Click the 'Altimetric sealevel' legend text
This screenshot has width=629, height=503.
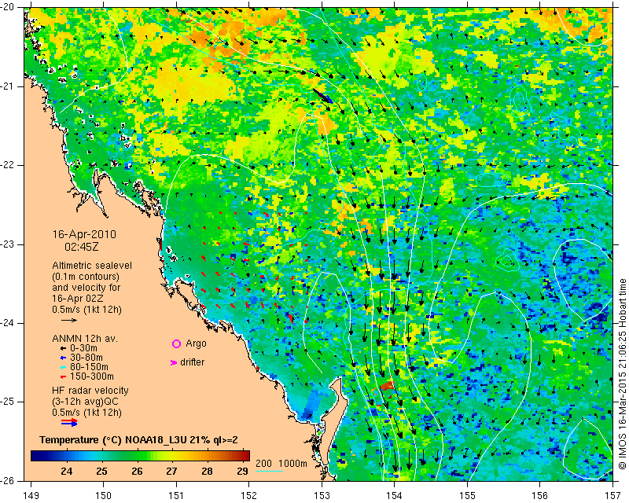tap(92, 266)
